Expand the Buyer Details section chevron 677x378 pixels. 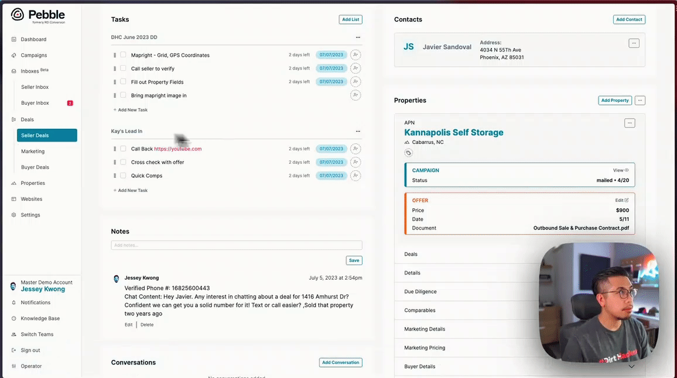[631, 366]
